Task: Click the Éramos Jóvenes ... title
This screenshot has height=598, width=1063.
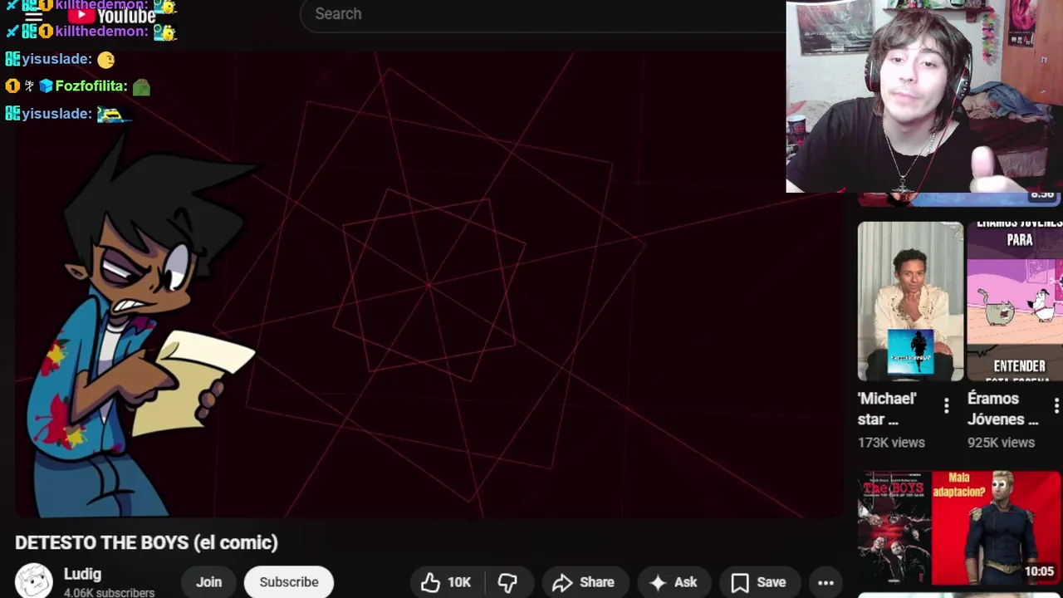Action: [1003, 409]
